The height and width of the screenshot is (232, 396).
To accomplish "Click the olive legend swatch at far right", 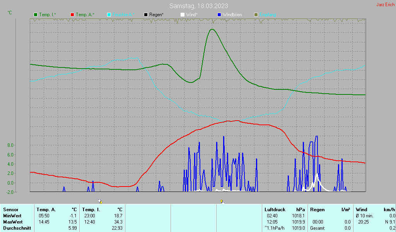I will point(256,15).
